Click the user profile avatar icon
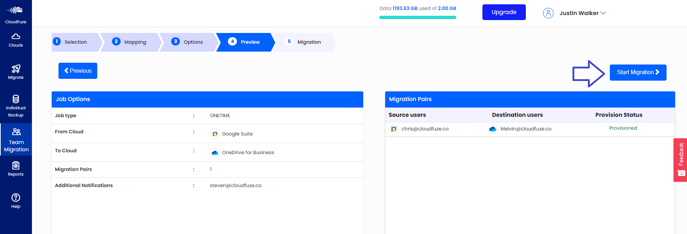 (x=548, y=13)
